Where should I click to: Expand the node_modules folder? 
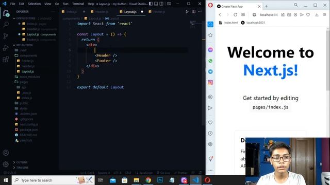30,77
